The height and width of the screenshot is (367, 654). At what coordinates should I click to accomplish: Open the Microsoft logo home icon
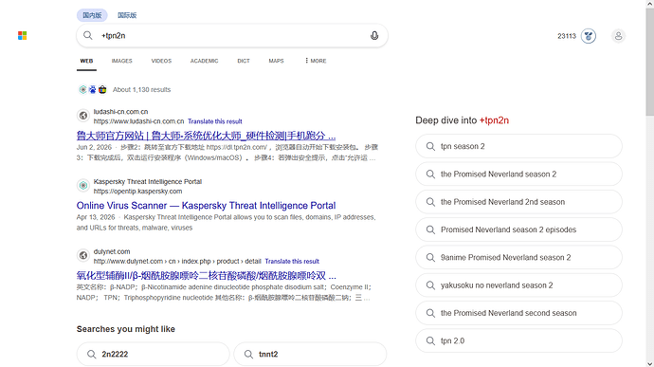23,36
